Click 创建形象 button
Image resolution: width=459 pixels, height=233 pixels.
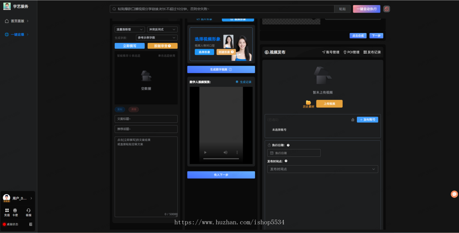pyautogui.click(x=226, y=52)
